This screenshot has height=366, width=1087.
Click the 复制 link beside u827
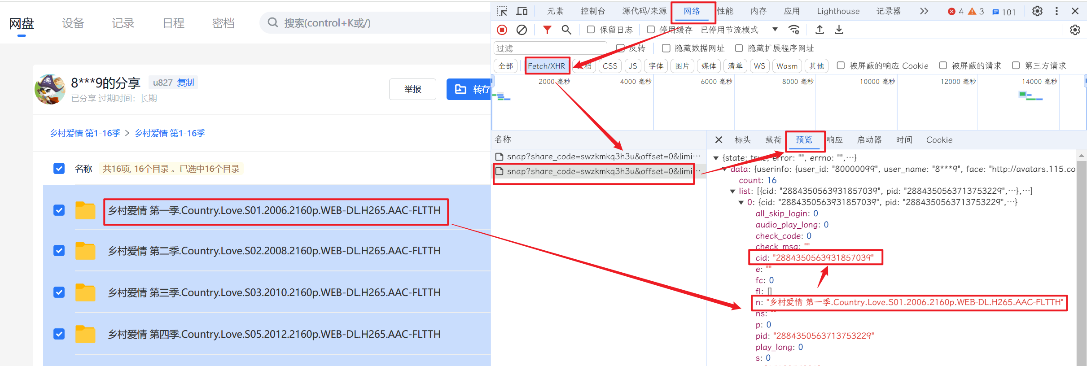(x=185, y=83)
